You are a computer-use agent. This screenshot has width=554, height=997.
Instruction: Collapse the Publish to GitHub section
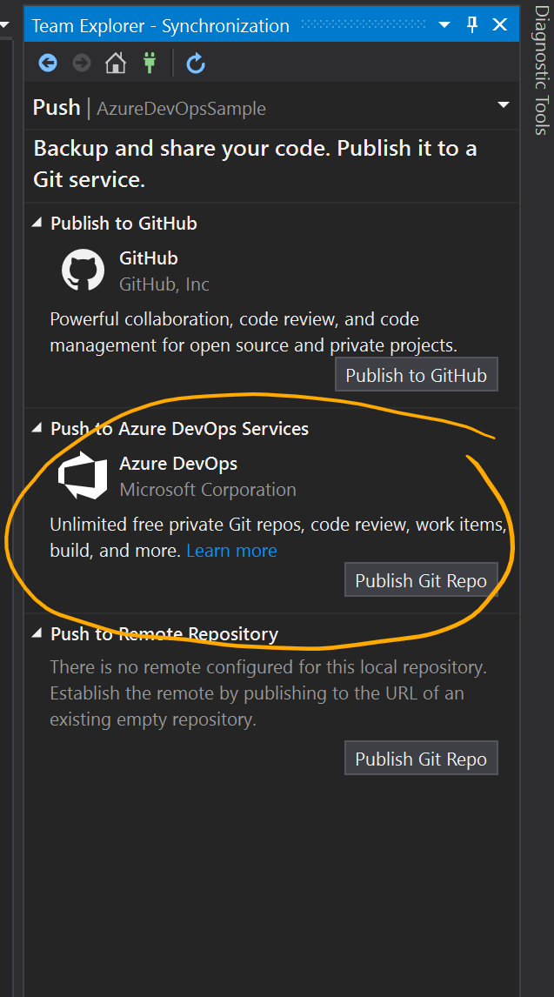[37, 223]
